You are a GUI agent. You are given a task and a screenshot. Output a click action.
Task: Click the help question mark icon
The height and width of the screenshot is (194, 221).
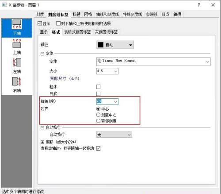pyautogui.click(x=199, y=5)
